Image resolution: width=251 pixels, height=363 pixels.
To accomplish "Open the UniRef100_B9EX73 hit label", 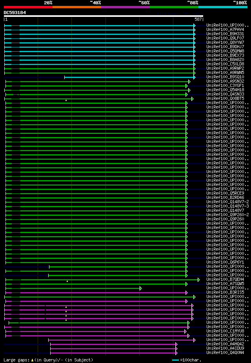I will tap(225, 55).
